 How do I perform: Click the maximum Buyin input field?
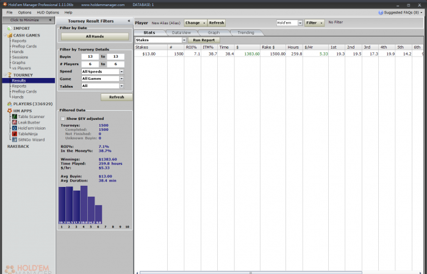pos(115,57)
